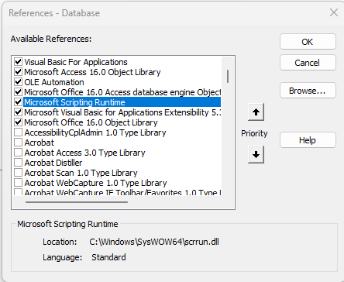The width and height of the screenshot is (344, 282).
Task: Click the vertical scrollbar thumb in list
Action: [x=228, y=76]
